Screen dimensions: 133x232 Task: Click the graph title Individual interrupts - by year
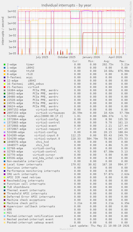click(66, 5)
